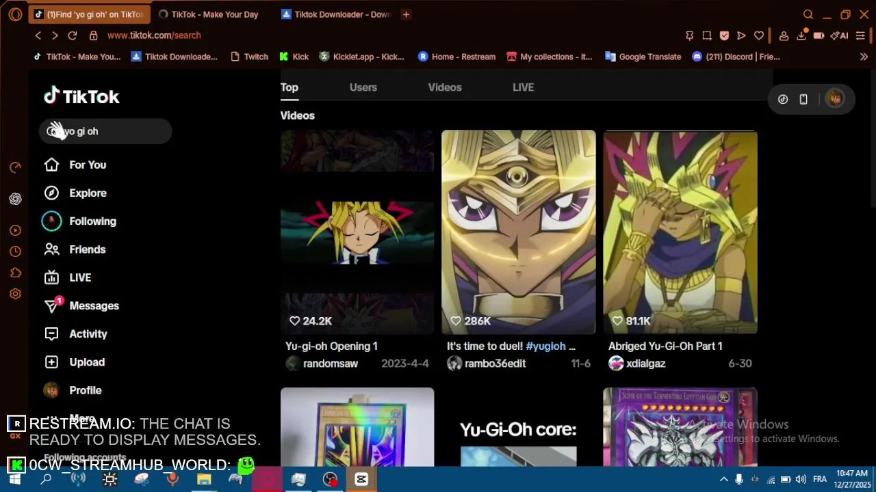This screenshot has height=492, width=876.
Task: Open the 'Yu-gi-oh Opening 1' video thumbnail
Action: point(357,232)
